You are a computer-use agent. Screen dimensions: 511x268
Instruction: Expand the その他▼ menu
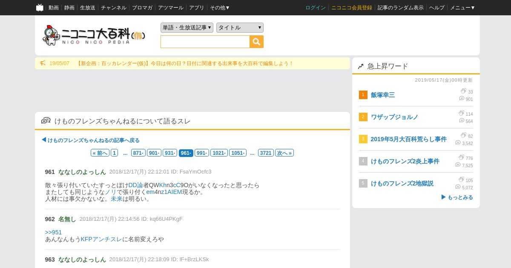[x=220, y=8]
